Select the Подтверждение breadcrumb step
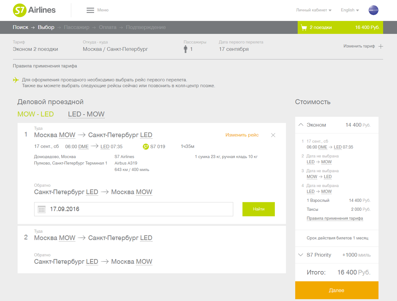The width and height of the screenshot is (397, 301). click(x=146, y=27)
